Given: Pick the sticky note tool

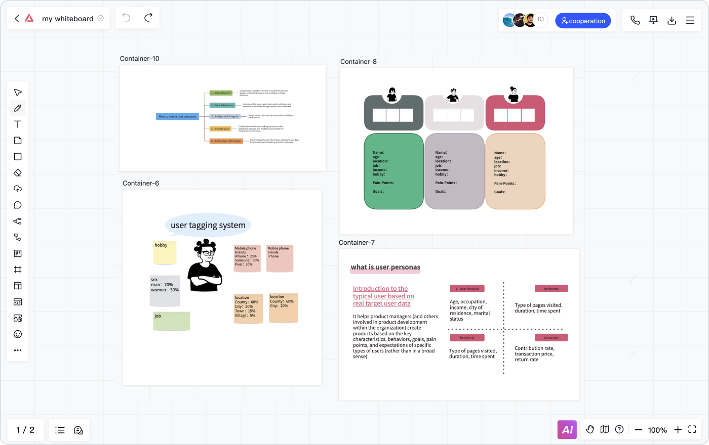Looking at the screenshot, I should pos(18,141).
